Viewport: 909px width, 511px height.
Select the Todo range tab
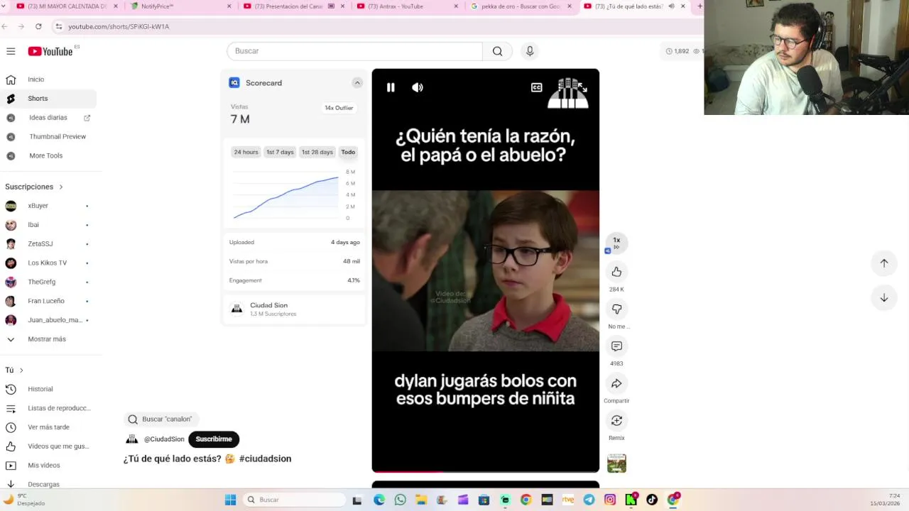(348, 152)
